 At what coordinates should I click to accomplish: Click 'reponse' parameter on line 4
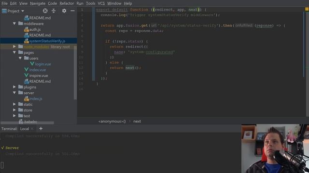click(264, 25)
